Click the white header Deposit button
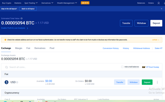 tap(156, 23)
